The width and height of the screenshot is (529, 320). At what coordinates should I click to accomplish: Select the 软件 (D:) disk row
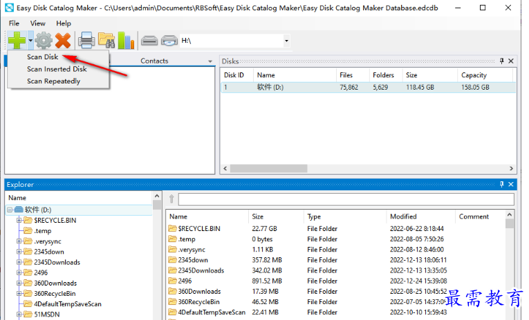coord(368,88)
